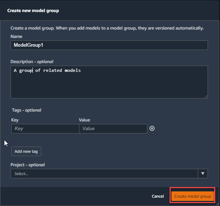Click the tag Key input field

(45, 128)
